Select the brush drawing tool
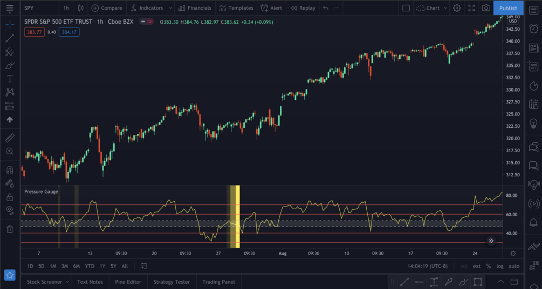Screen dimensions: 542x289 pos(10,65)
